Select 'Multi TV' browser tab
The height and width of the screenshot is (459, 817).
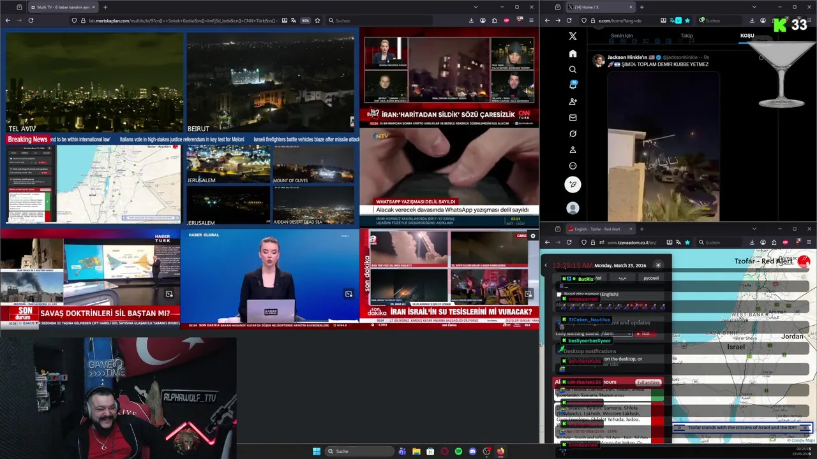(x=63, y=7)
